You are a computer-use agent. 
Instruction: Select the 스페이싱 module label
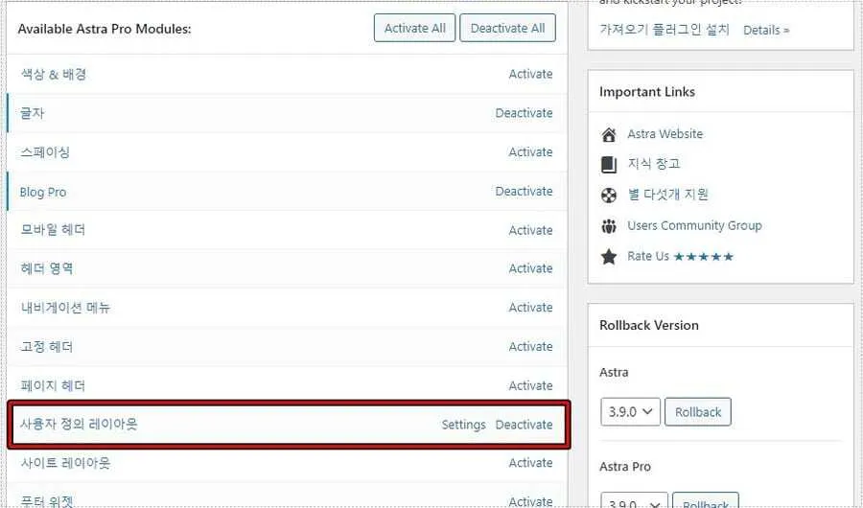pyautogui.click(x=45, y=151)
